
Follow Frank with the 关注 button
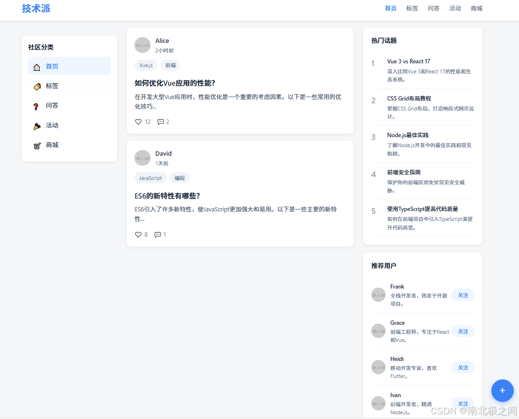coord(463,295)
